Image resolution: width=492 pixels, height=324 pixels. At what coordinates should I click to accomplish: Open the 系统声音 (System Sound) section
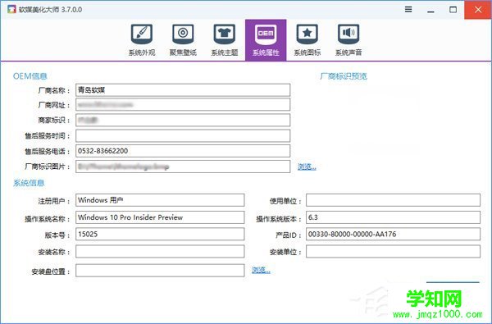click(348, 40)
